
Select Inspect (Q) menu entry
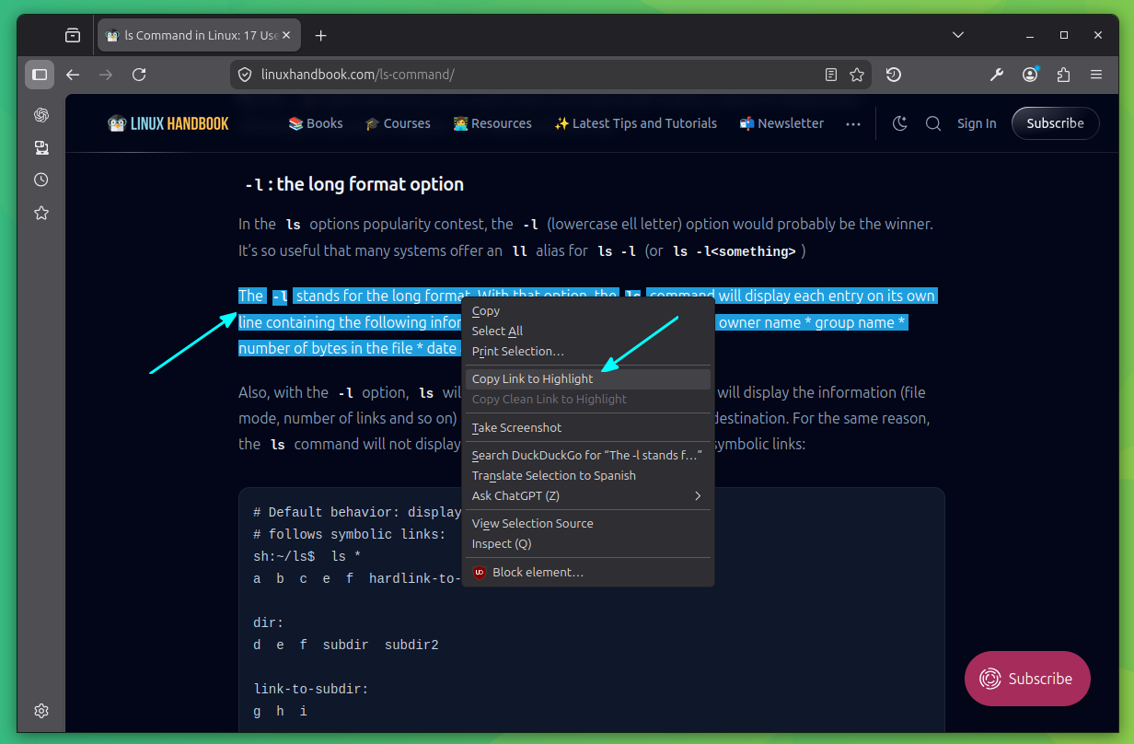click(x=588, y=544)
